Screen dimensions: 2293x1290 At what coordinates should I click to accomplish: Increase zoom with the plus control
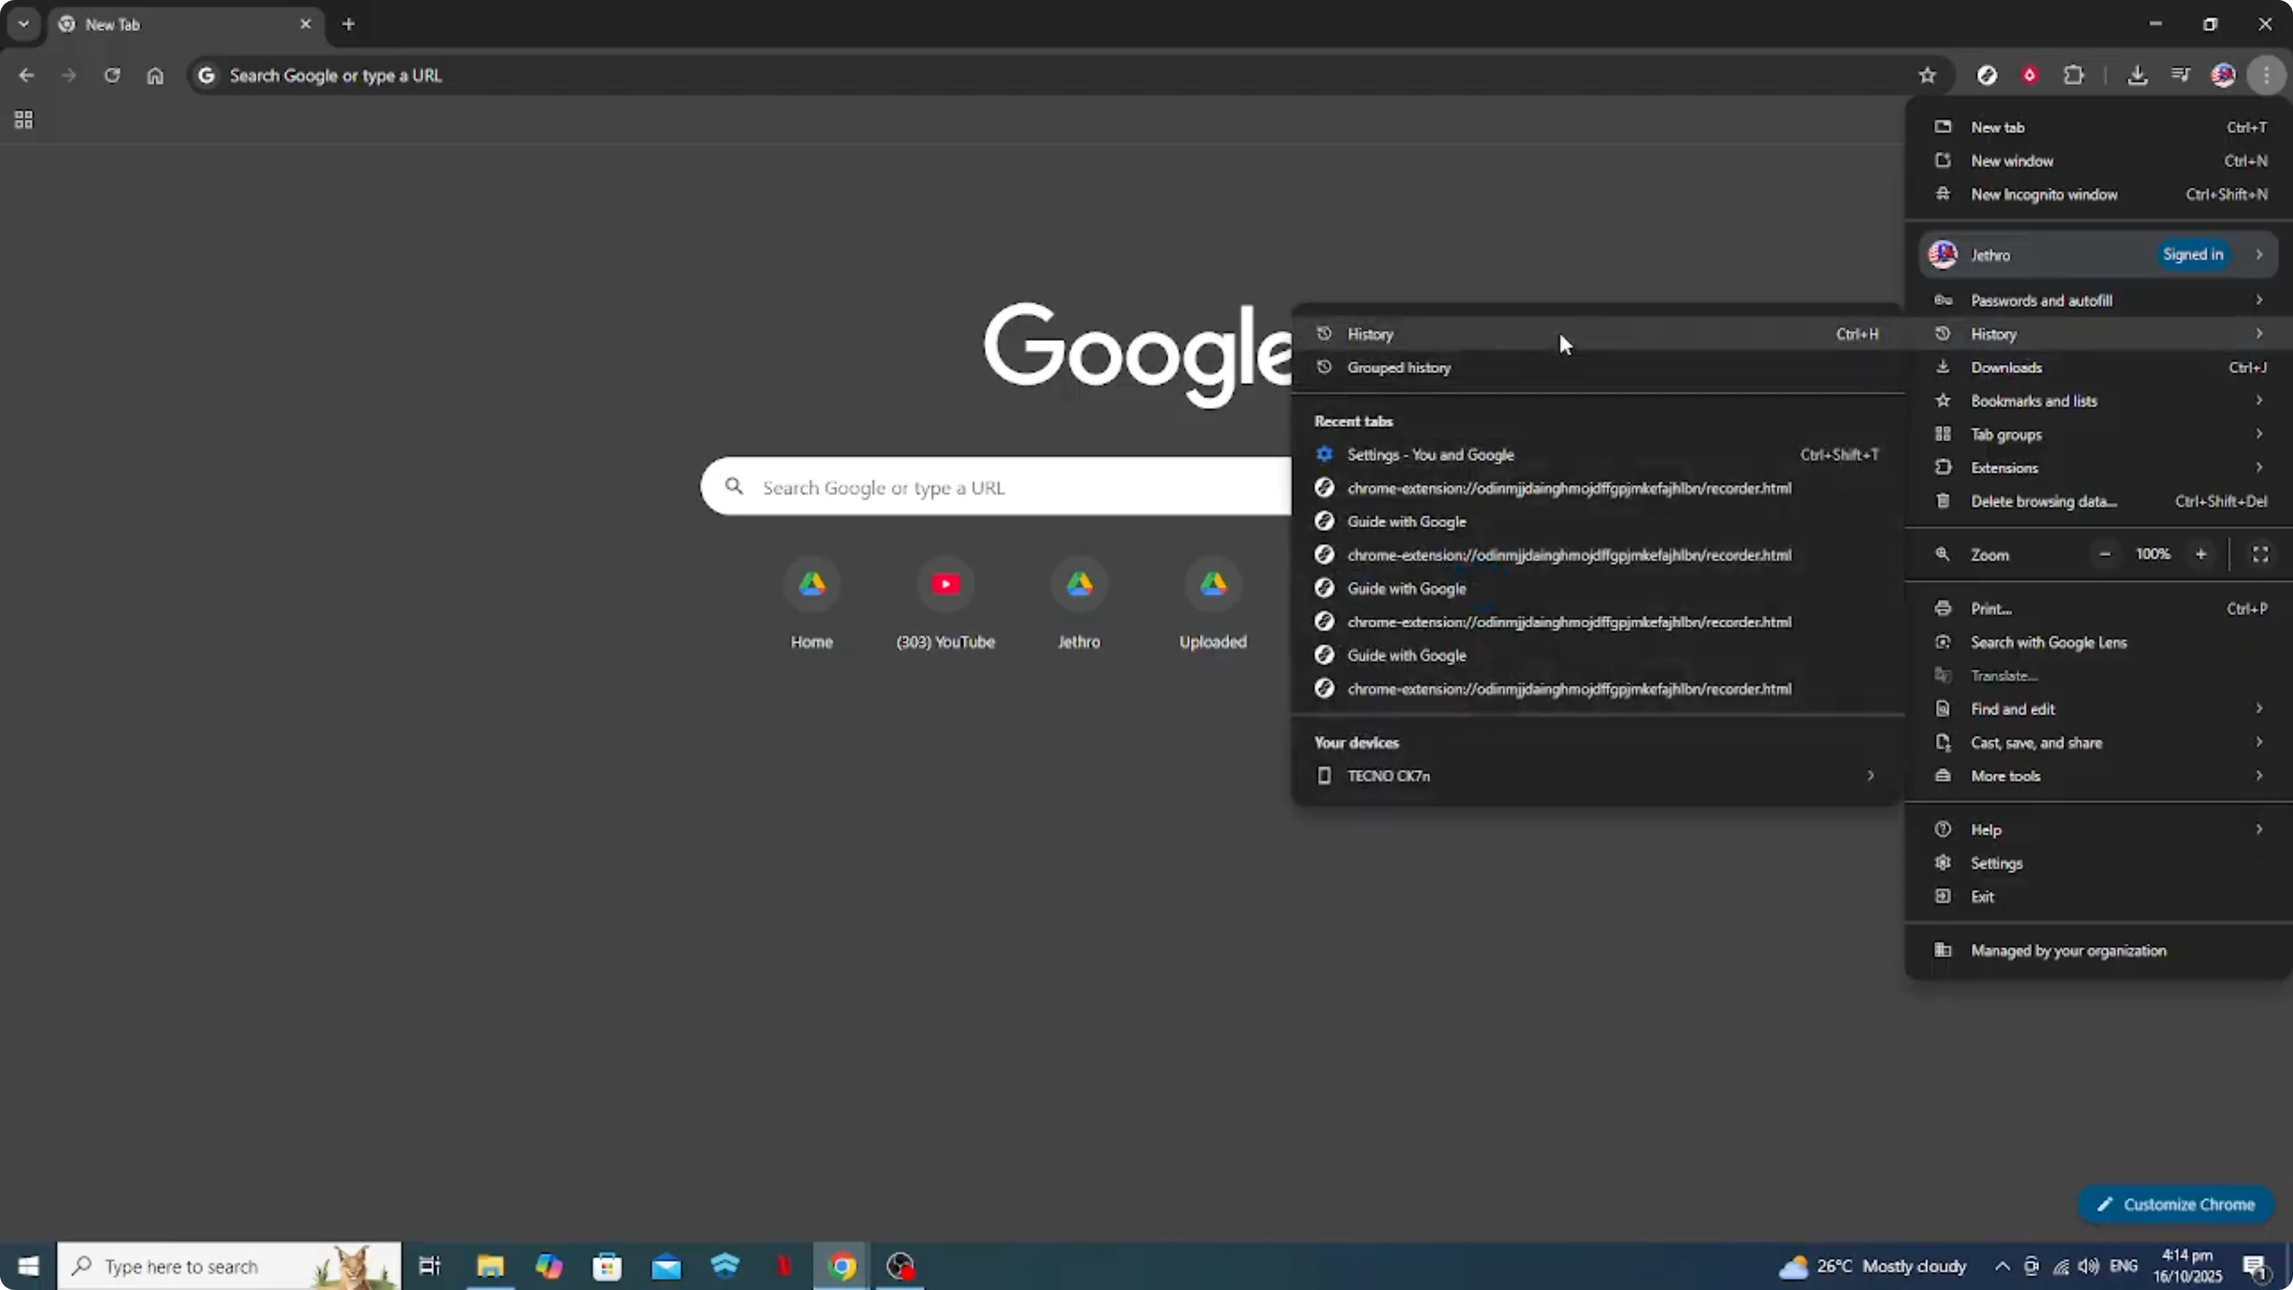pos(2201,554)
